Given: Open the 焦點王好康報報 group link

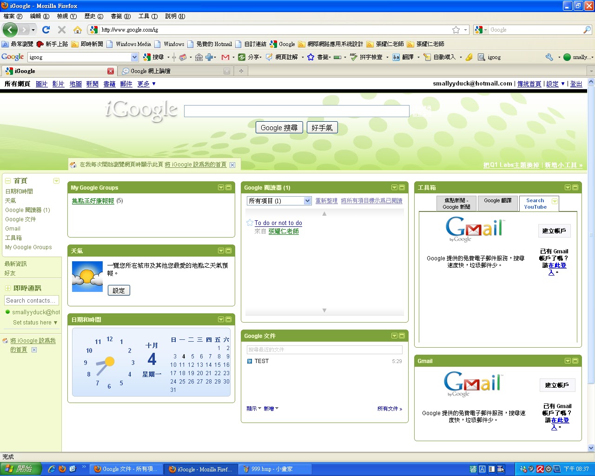Looking at the screenshot, I should point(93,201).
